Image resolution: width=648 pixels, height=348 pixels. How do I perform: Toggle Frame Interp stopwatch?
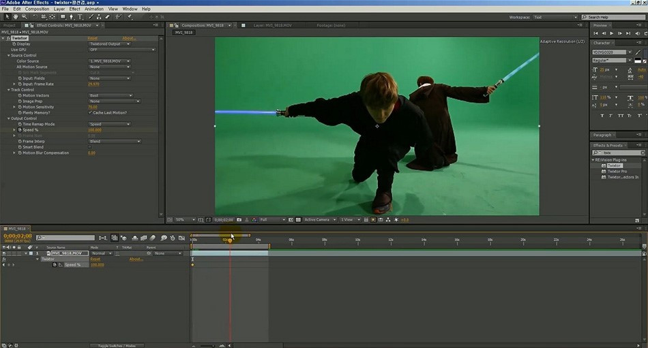point(19,141)
